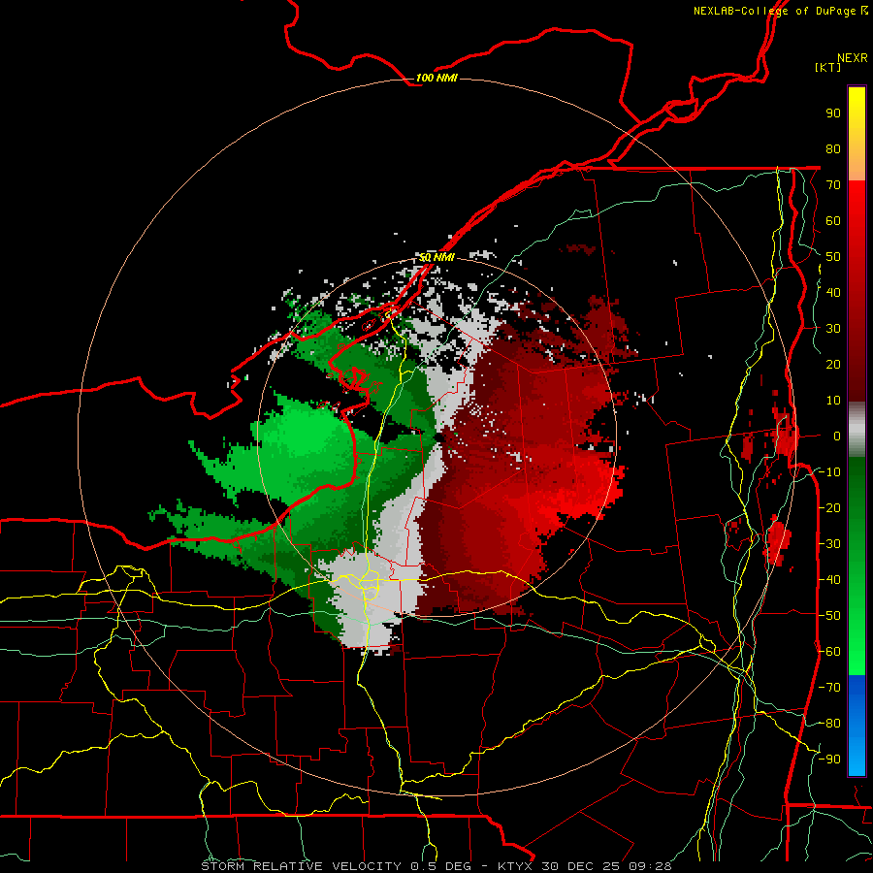
Task: Click the -80 value on velocity scale
Action: tap(829, 724)
